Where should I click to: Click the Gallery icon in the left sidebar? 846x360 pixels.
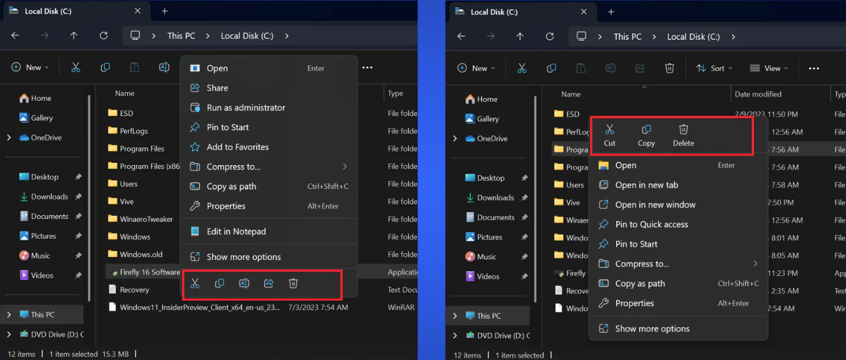pyautogui.click(x=23, y=118)
